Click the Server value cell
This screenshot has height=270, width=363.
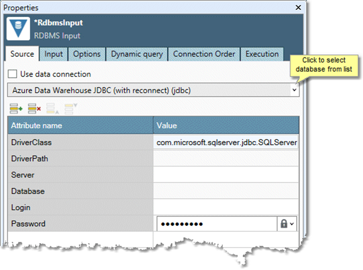(x=226, y=175)
